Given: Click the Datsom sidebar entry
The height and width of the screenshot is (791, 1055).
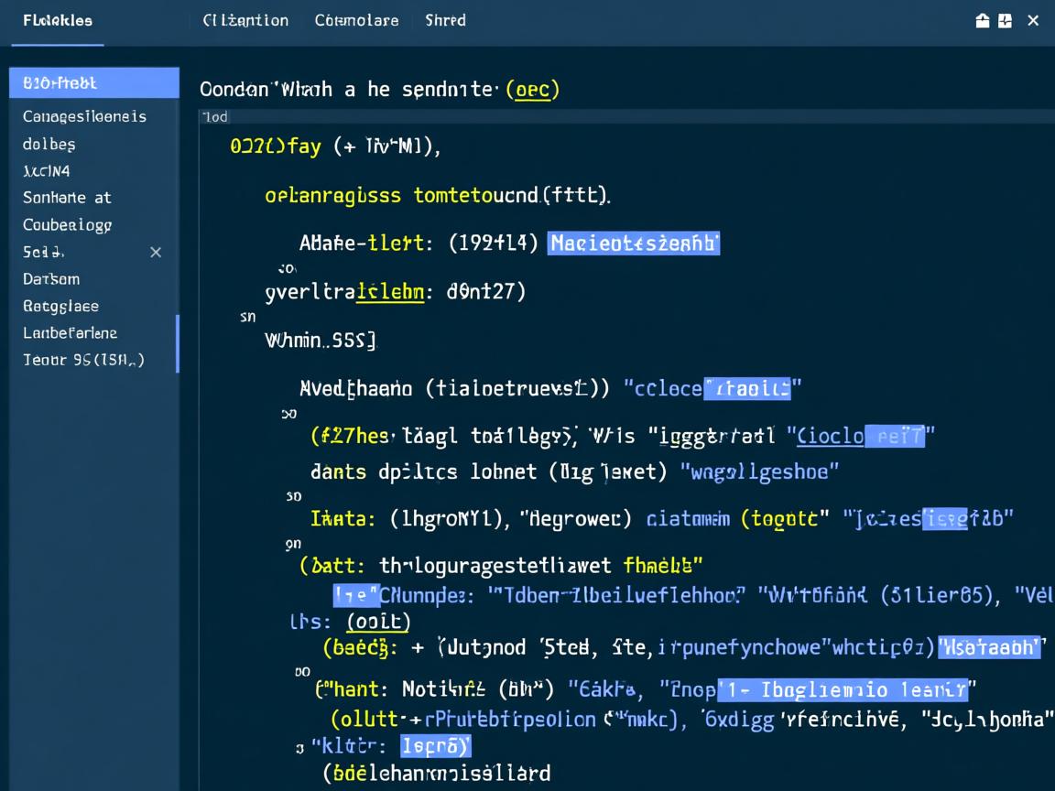Looking at the screenshot, I should tap(51, 279).
